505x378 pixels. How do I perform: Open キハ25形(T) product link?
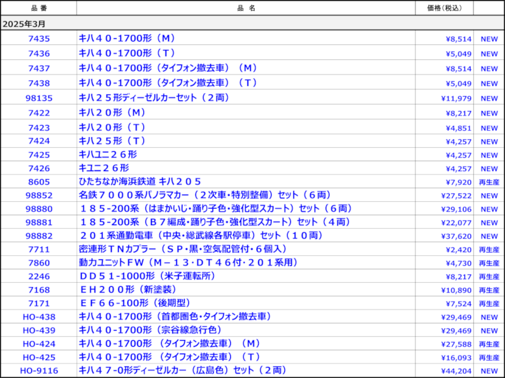(112, 141)
